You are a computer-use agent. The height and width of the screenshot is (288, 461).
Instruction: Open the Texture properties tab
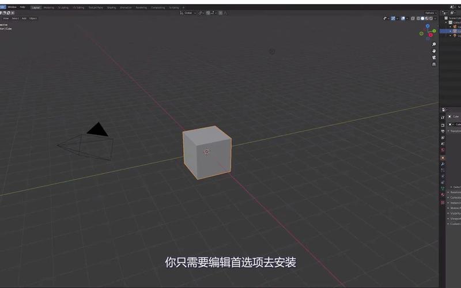coord(443,203)
